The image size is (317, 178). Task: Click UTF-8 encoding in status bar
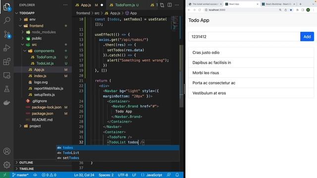123,175
